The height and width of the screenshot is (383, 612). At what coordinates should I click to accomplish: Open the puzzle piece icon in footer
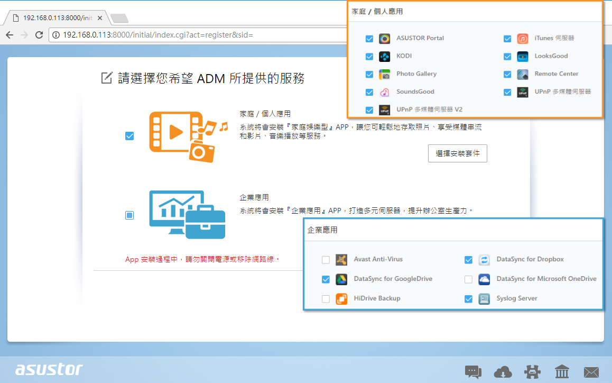(x=532, y=372)
